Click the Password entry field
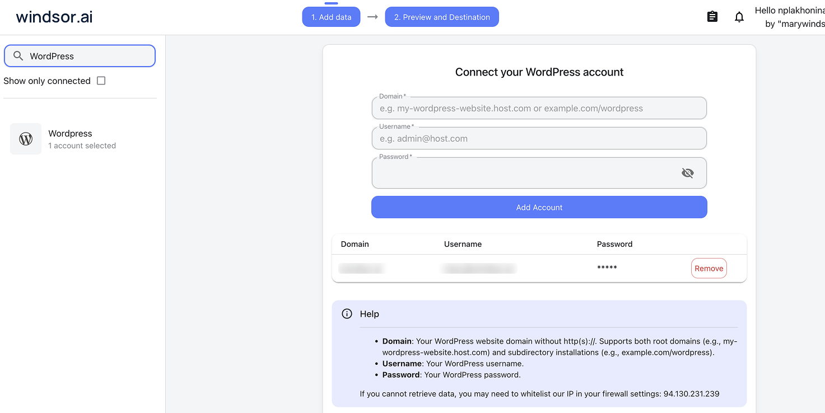This screenshot has height=413, width=825. tap(526, 172)
